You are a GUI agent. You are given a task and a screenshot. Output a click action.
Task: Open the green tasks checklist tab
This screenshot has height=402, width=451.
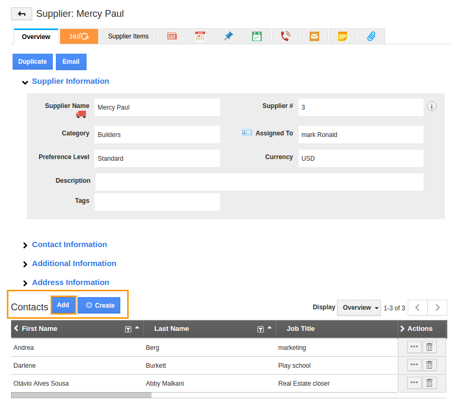pos(257,36)
